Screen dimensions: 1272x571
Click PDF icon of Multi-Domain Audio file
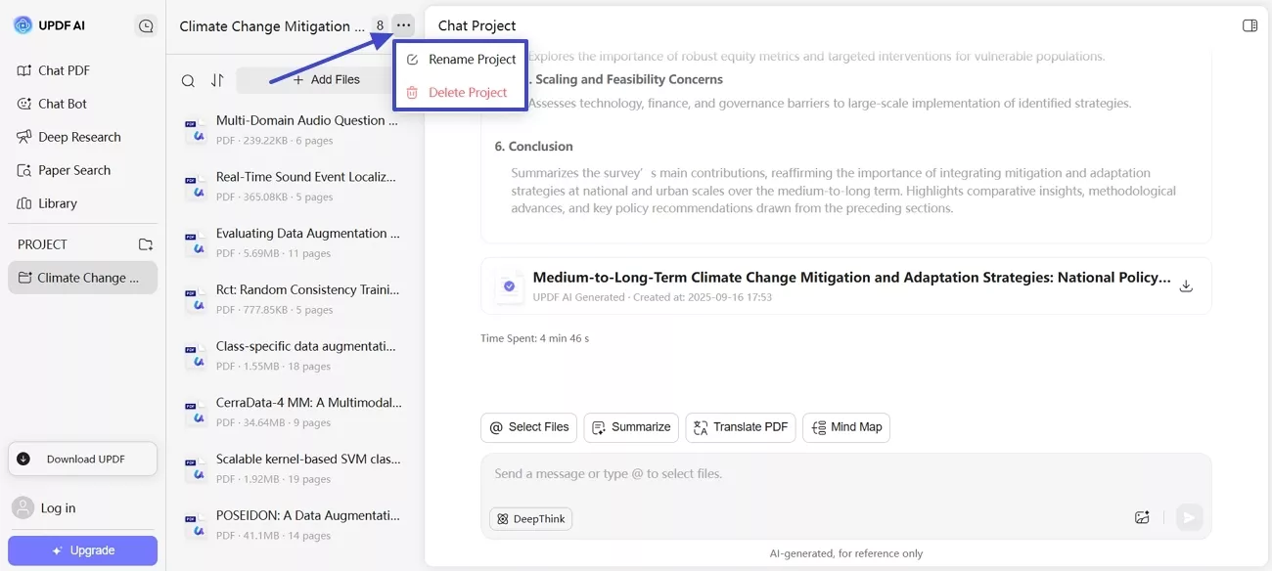click(195, 130)
